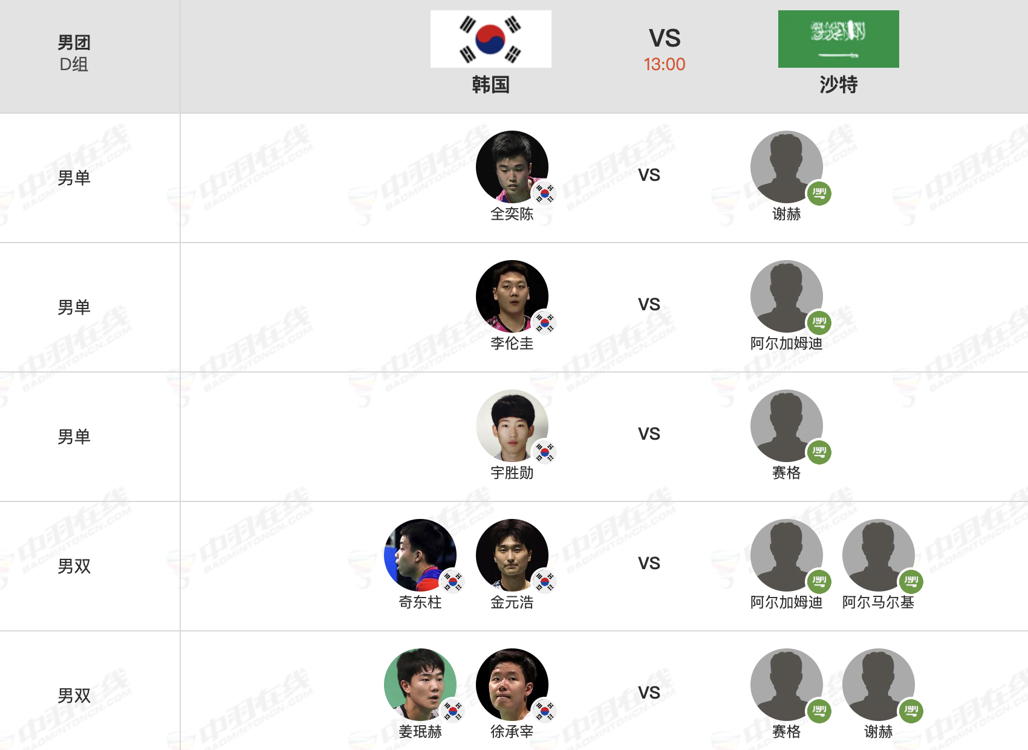Open 徐承宰's player photo
The image size is (1028, 750).
(x=512, y=685)
